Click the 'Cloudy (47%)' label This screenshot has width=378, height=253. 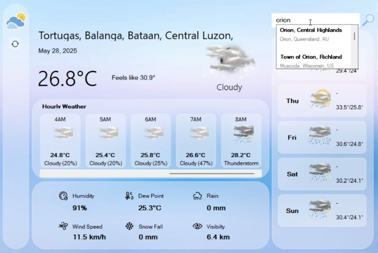coord(196,163)
